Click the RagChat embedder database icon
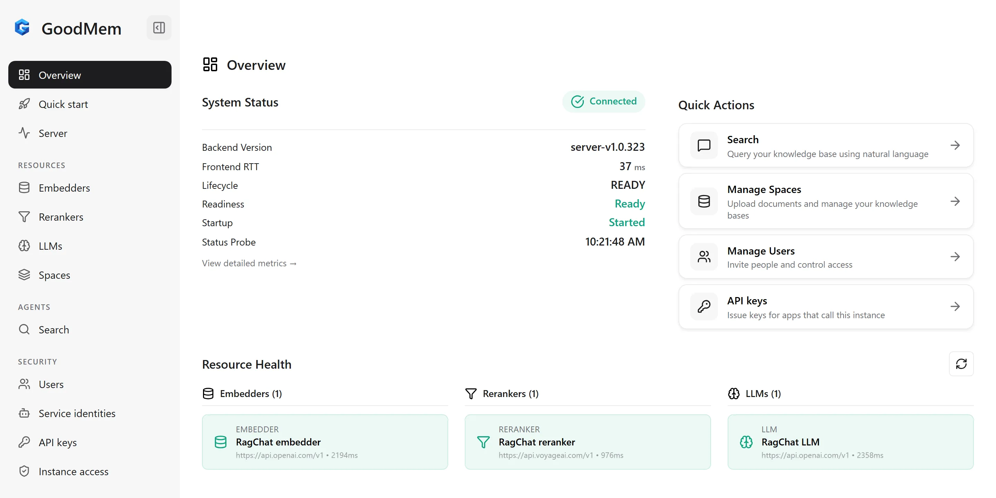 (x=220, y=442)
